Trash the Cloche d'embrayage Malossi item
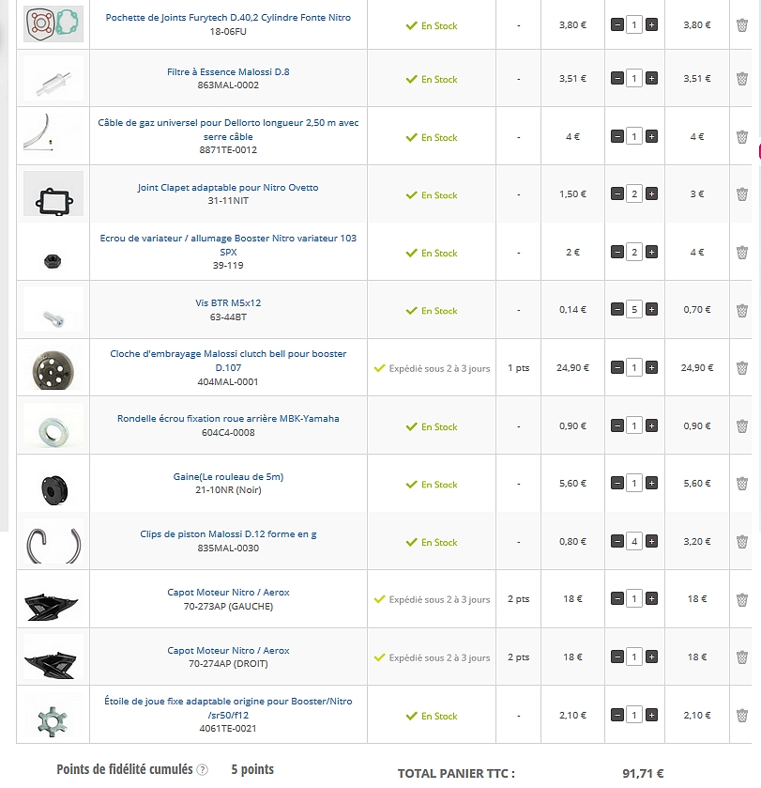761x788 pixels. [x=742, y=368]
